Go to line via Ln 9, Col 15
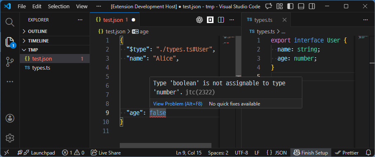 pos(189,153)
